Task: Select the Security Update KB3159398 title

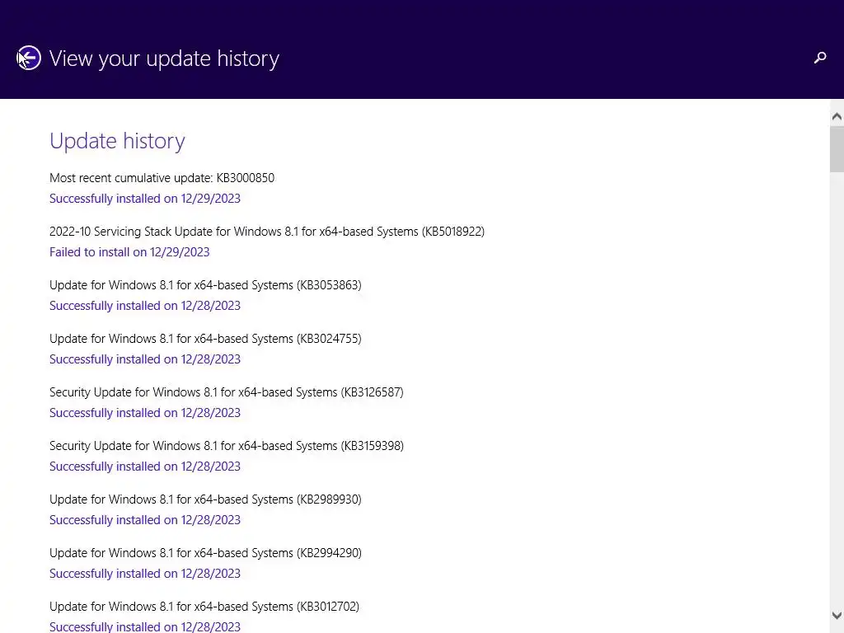Action: (227, 446)
